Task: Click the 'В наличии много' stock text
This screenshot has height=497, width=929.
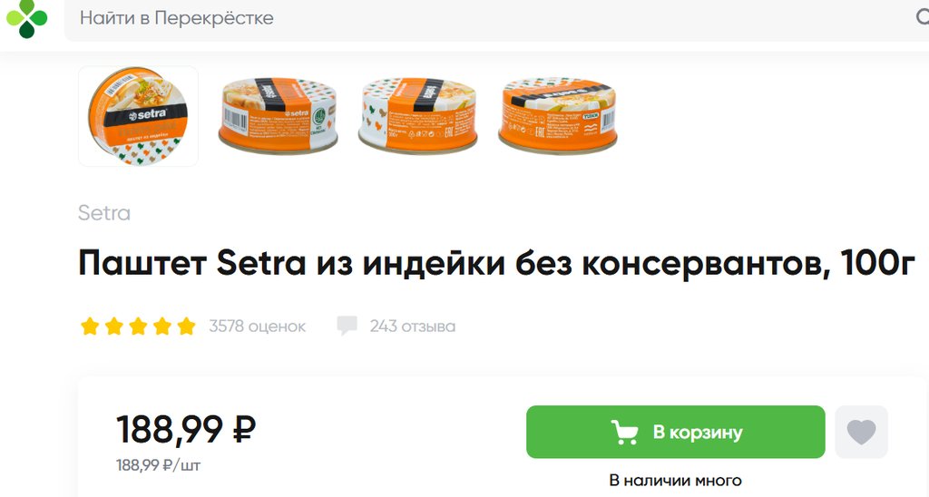Action: 675,481
